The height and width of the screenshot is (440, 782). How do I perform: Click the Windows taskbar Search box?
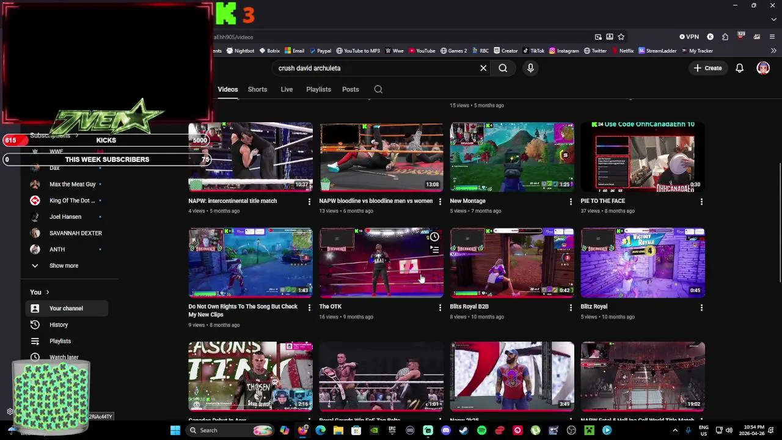[x=230, y=430]
